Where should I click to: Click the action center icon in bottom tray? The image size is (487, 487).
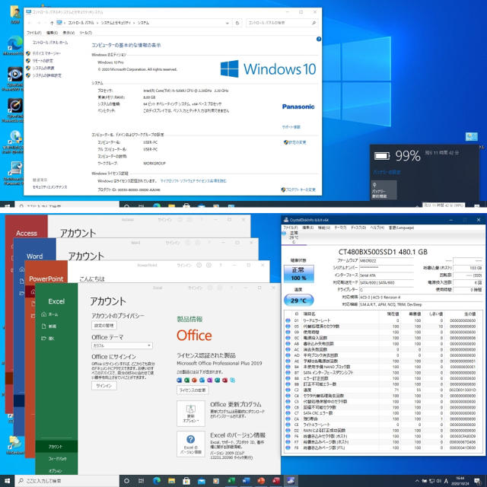[477, 481]
